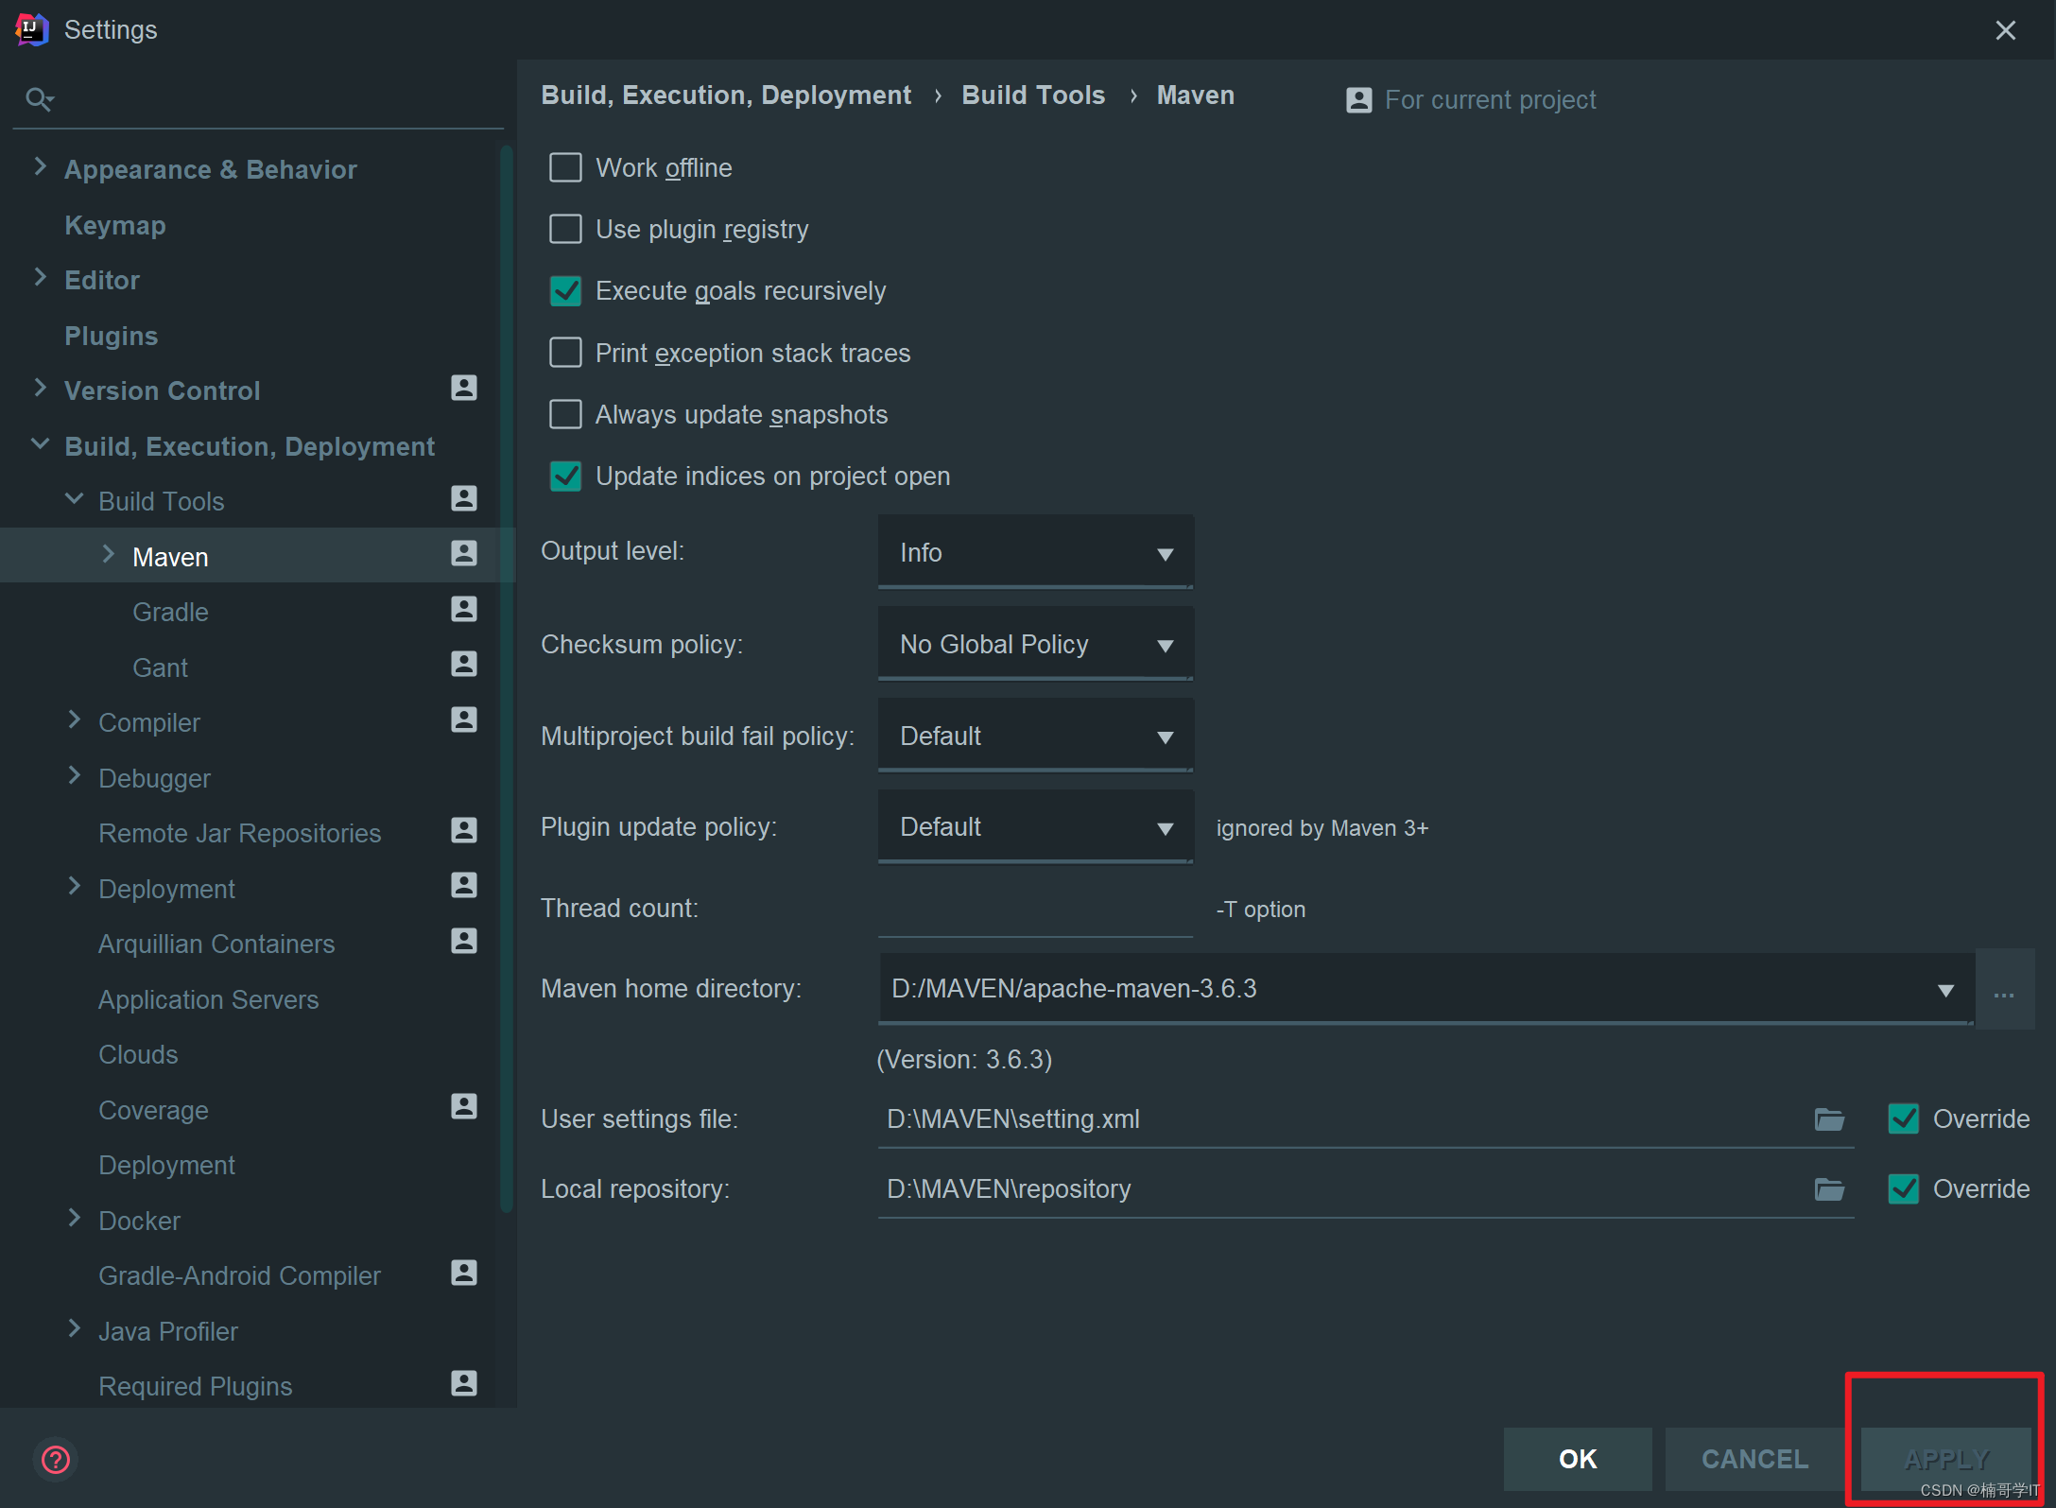Enable Work offline checkbox
2056x1508 pixels.
click(565, 168)
